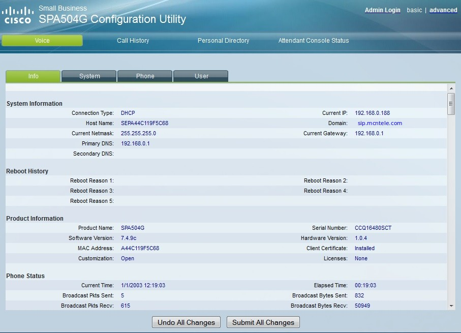Image resolution: width=461 pixels, height=333 pixels.
Task: Click the Broadcast Pkts Sent value 5
Action: point(122,295)
